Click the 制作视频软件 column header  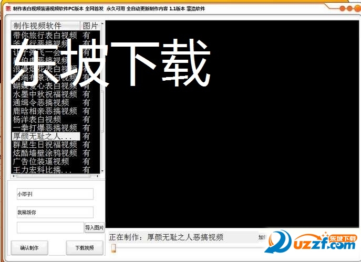46,26
